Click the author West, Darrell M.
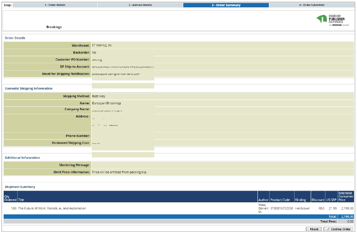The image size is (357, 232). point(263,209)
